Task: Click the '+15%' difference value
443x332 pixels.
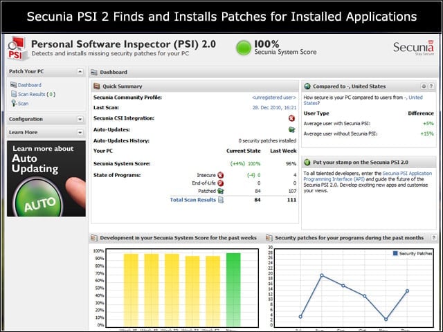Action: pos(427,133)
